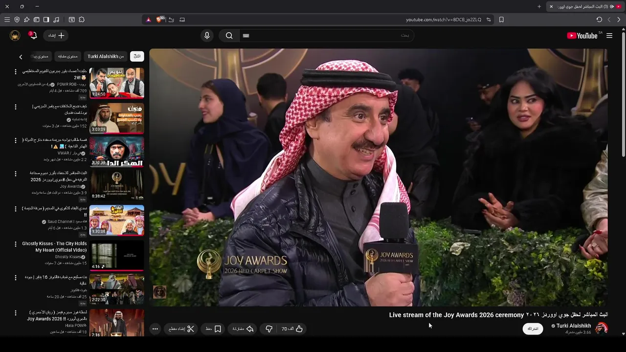626x352 pixels.
Task: Bookmark this page with the bookmark icon
Action: pyautogui.click(x=501, y=20)
